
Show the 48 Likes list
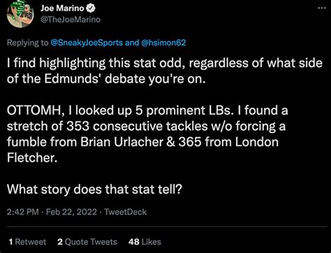pos(145,242)
